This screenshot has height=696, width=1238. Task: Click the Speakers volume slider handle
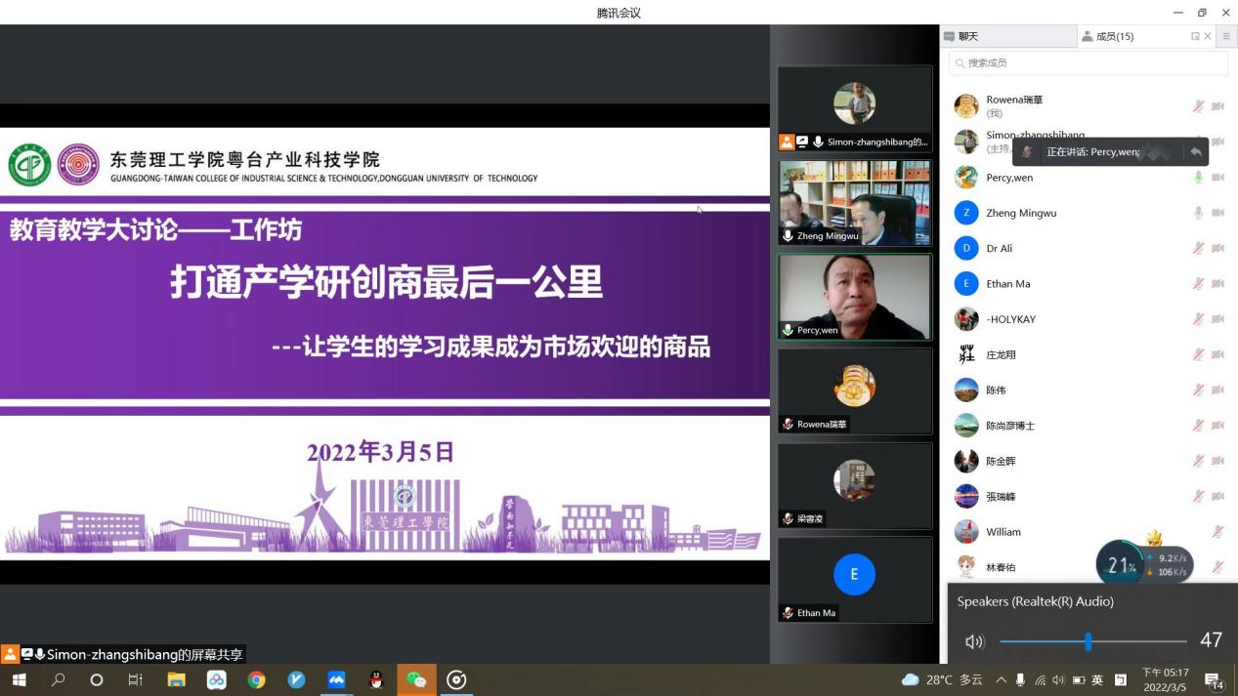1088,641
